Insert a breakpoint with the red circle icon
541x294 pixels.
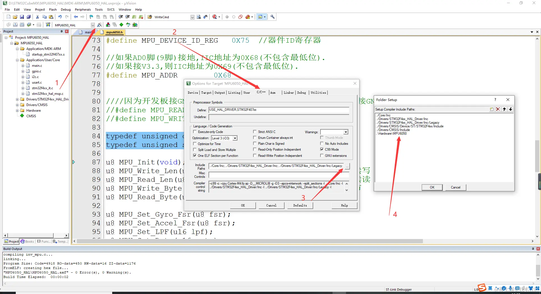pos(227,17)
